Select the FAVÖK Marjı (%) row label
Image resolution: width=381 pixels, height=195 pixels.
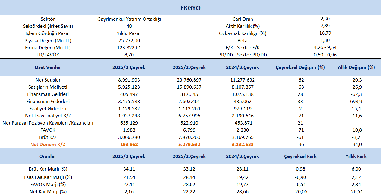coord(48,184)
